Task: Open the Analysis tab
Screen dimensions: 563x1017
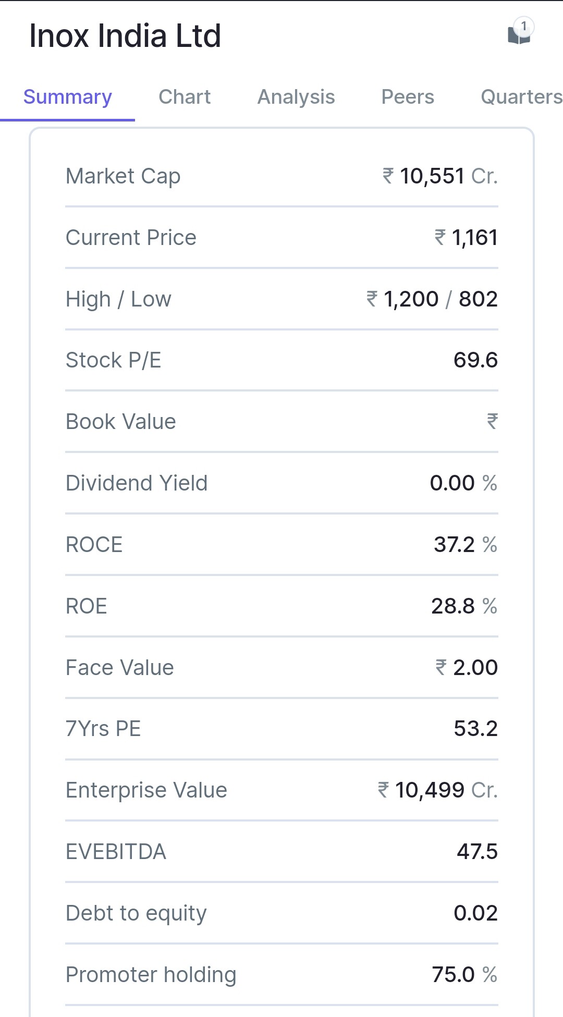Action: [296, 97]
